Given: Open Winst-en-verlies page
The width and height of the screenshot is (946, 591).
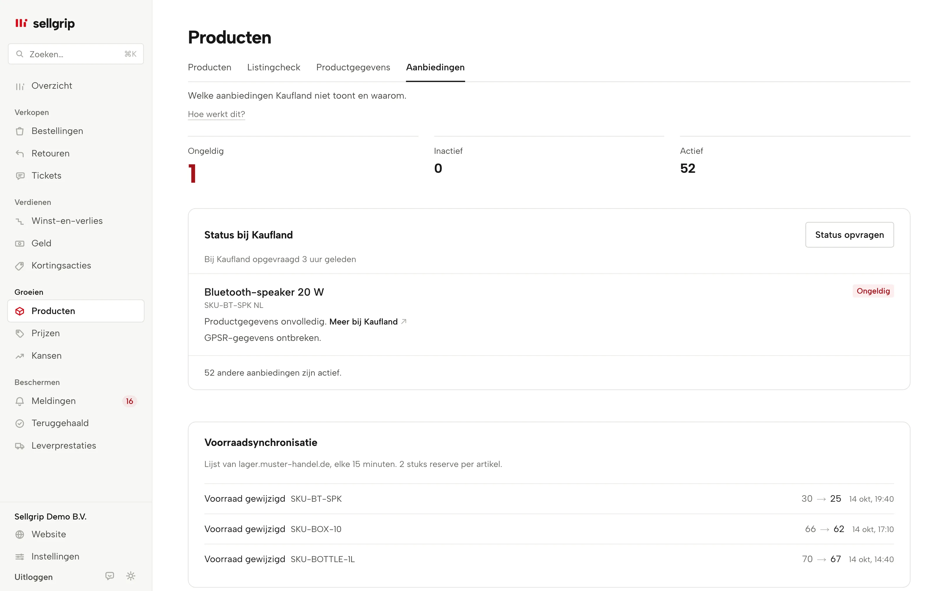Looking at the screenshot, I should pos(76,221).
